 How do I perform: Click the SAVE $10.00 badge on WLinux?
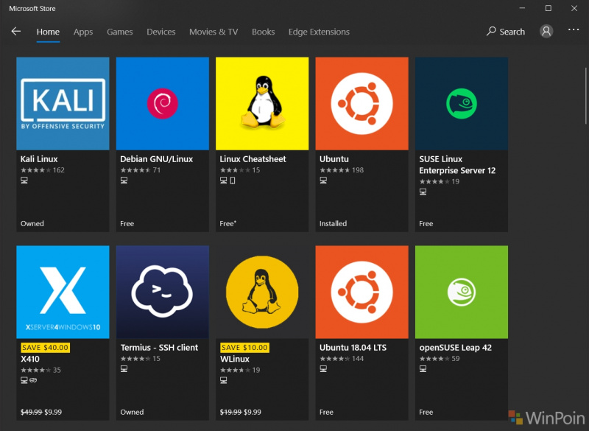tap(244, 348)
